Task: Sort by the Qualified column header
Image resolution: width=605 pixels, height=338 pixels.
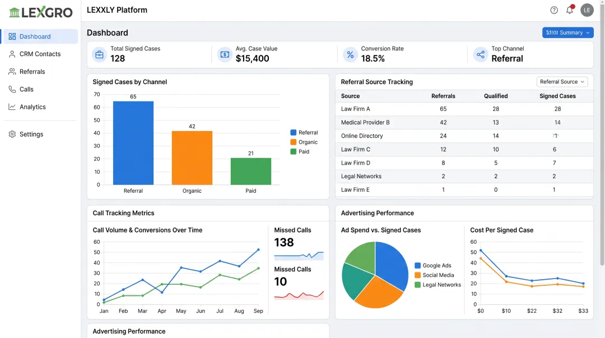Action: point(496,96)
